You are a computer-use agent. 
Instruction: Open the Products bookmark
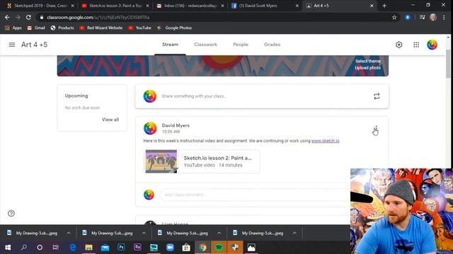[62, 28]
